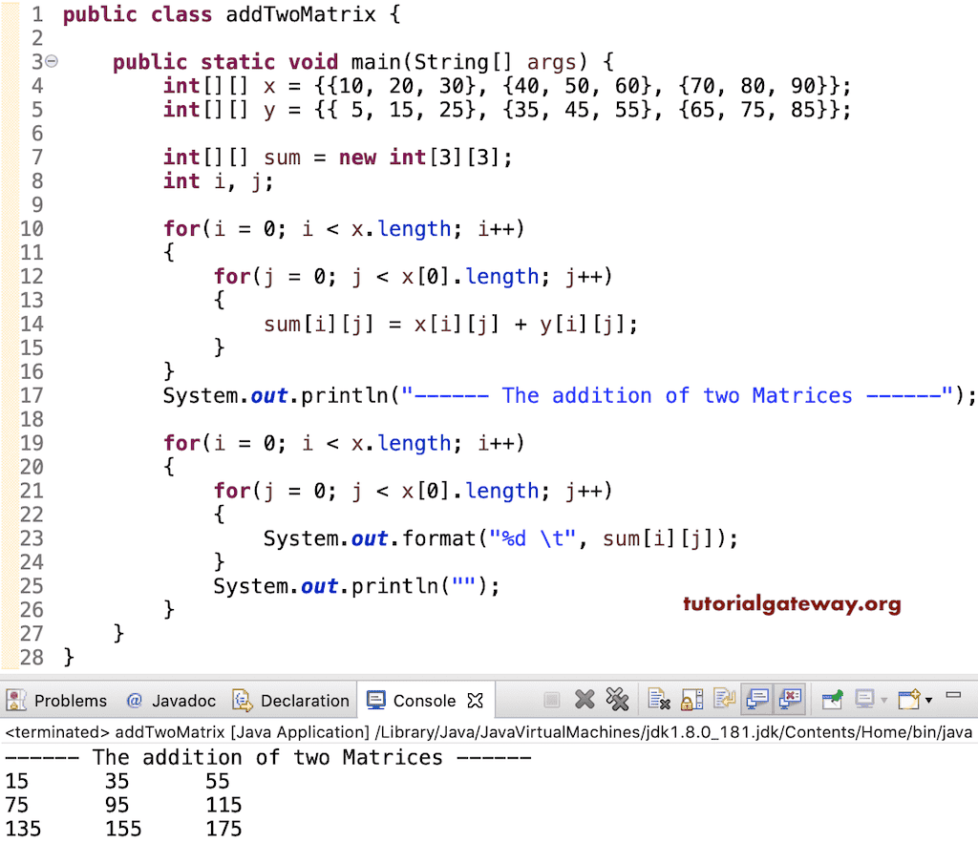Viewport: 978px width, 842px height.
Task: Remove the terminated addTwoMatrix launch
Action: pos(584,698)
